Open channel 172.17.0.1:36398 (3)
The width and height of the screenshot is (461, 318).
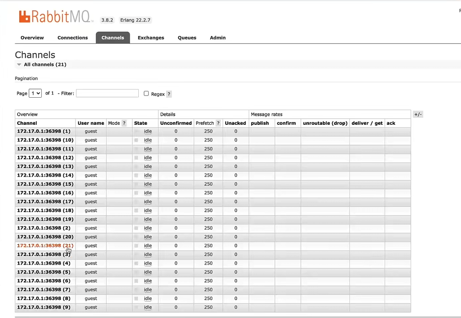44,255
